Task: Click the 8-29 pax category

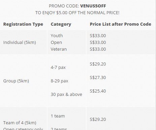Action: point(59,81)
